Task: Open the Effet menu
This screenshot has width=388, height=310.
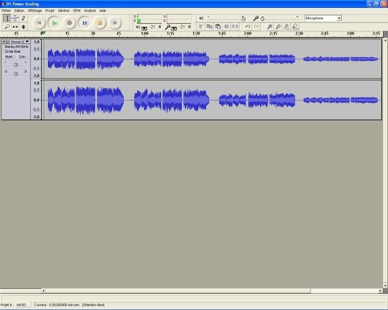Action: click(x=76, y=10)
